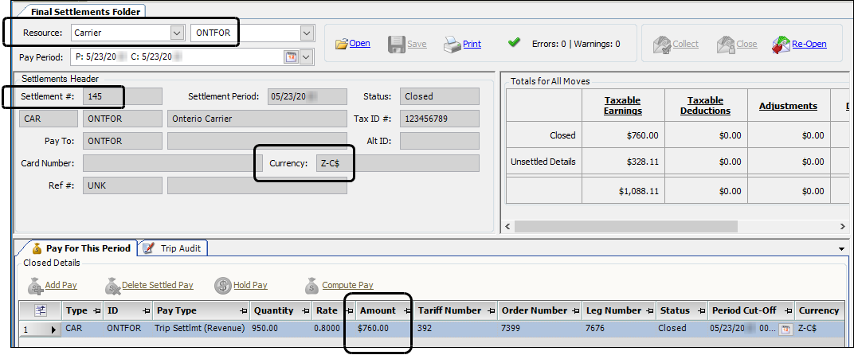Click the Save link
Image resolution: width=854 pixels, height=355 pixels.
[x=417, y=44]
